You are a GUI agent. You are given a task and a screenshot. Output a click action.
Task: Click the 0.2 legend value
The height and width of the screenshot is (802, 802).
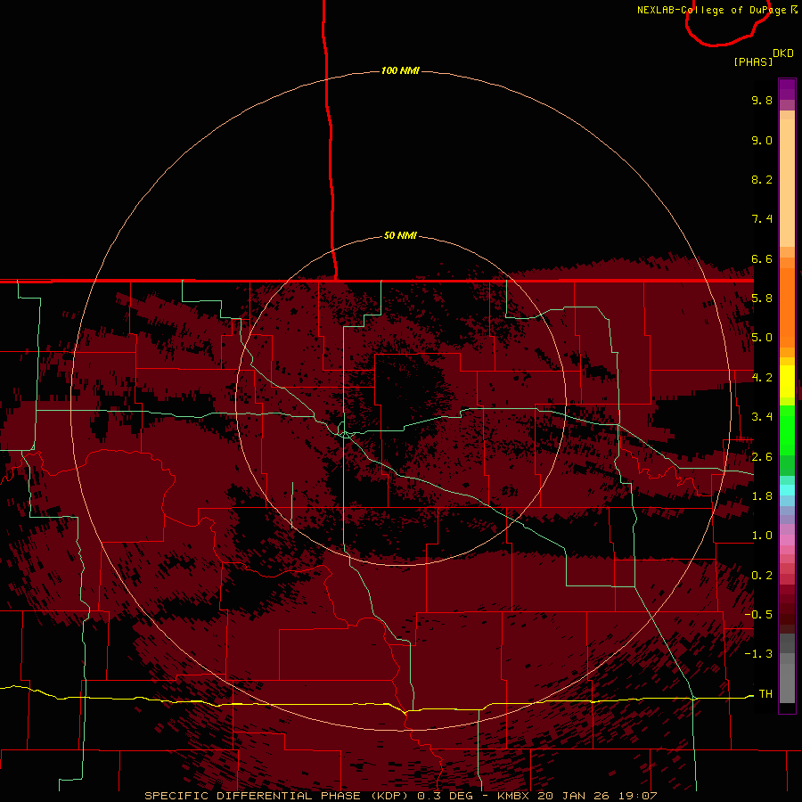[762, 576]
